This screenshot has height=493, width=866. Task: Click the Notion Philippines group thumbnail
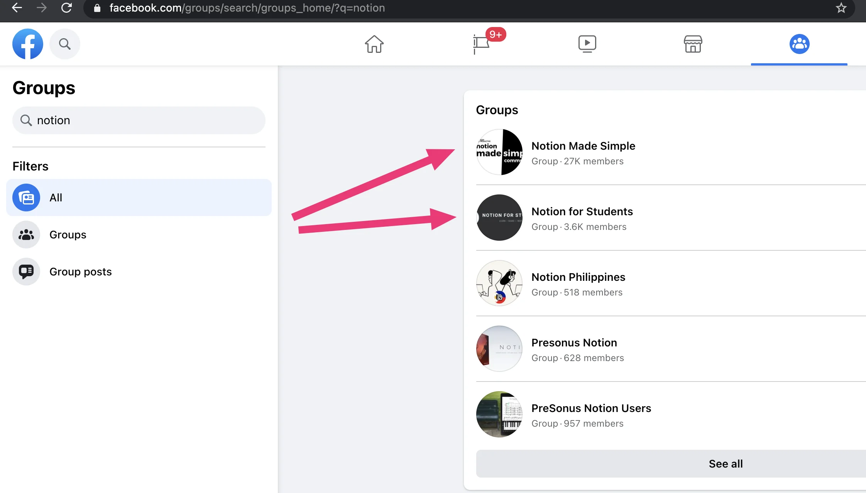tap(499, 283)
